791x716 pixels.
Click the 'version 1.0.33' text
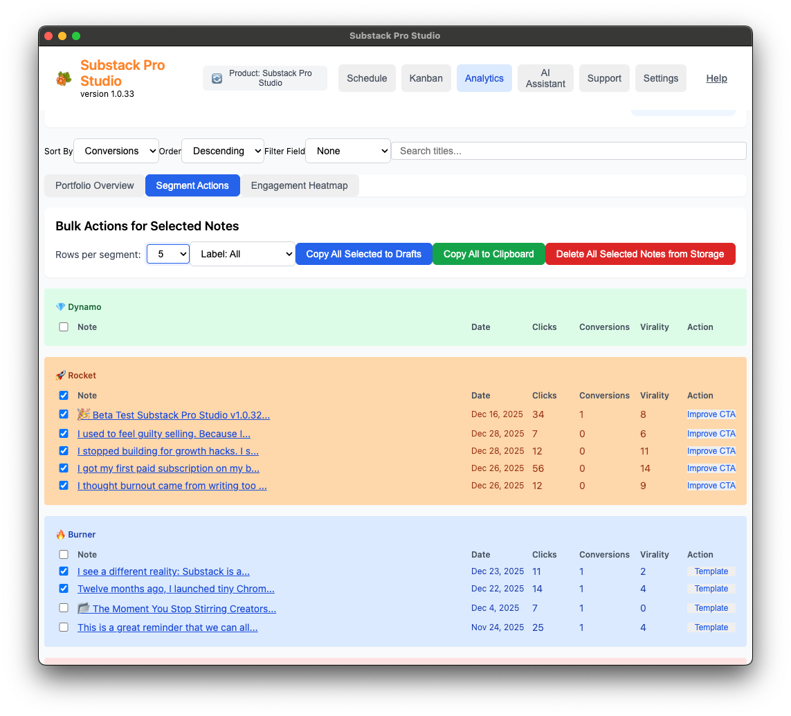107,94
